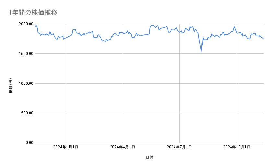Click the 1000.00 y-axis label
This screenshot has width=272, height=168.
26,84
